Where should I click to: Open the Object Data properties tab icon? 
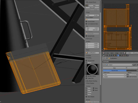coord(120,55)
